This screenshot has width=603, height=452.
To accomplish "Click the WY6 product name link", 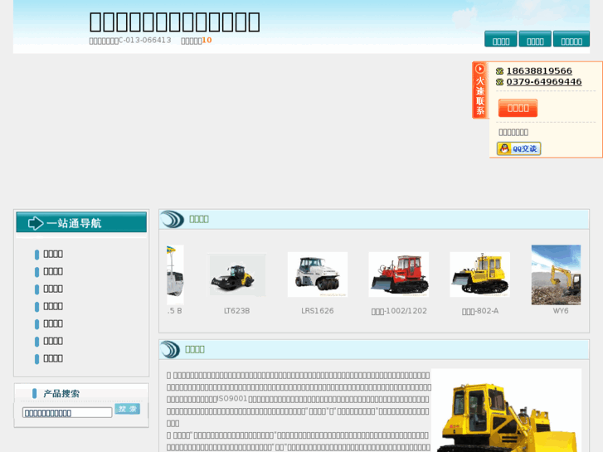I will tap(561, 311).
